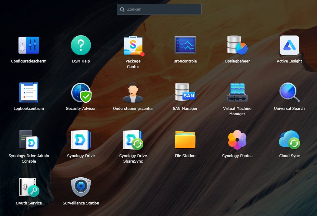Launch Security Advisor
The image size is (317, 216).
click(x=81, y=93)
